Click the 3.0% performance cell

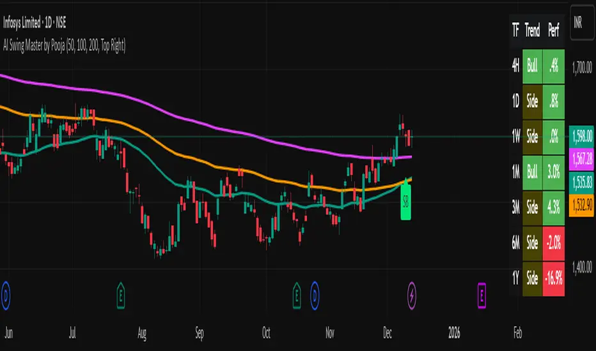pyautogui.click(x=553, y=173)
